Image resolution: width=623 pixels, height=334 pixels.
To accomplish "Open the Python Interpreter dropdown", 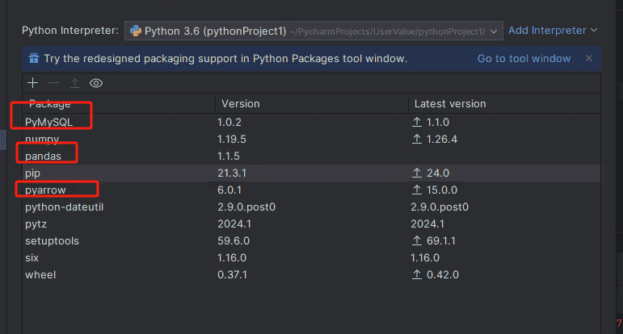I will tap(494, 31).
